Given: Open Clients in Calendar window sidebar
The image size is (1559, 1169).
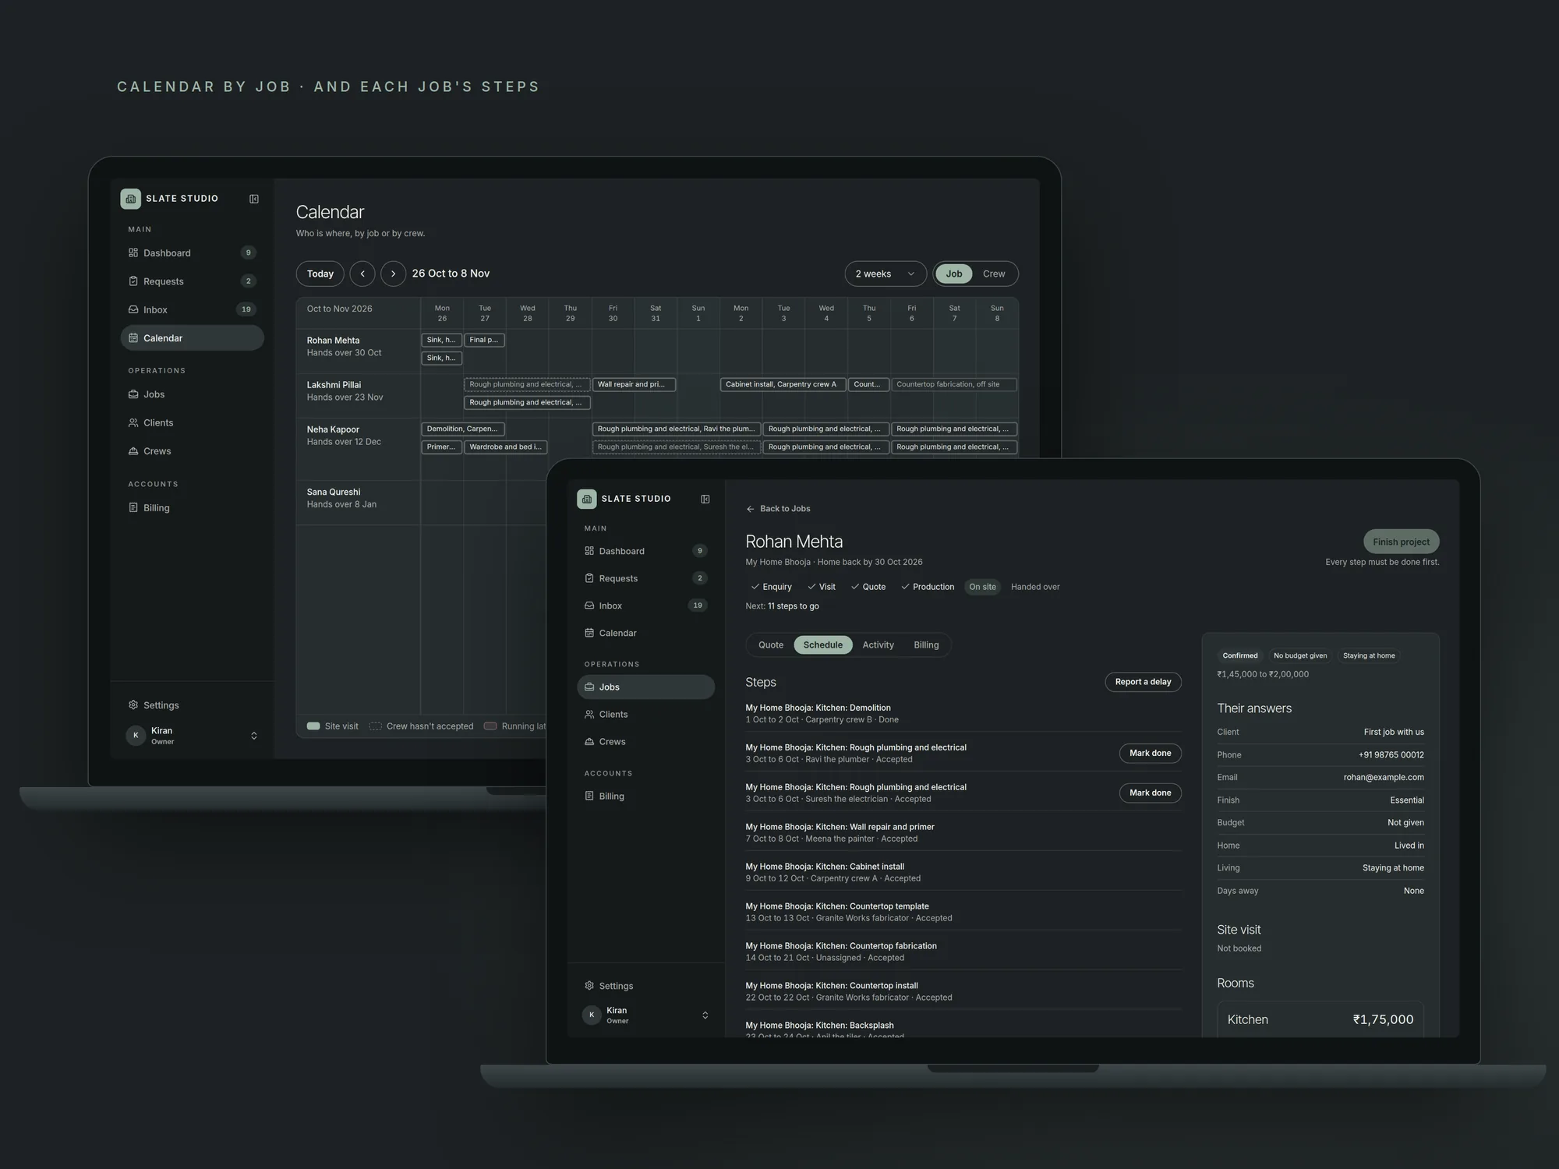Looking at the screenshot, I should (x=192, y=422).
